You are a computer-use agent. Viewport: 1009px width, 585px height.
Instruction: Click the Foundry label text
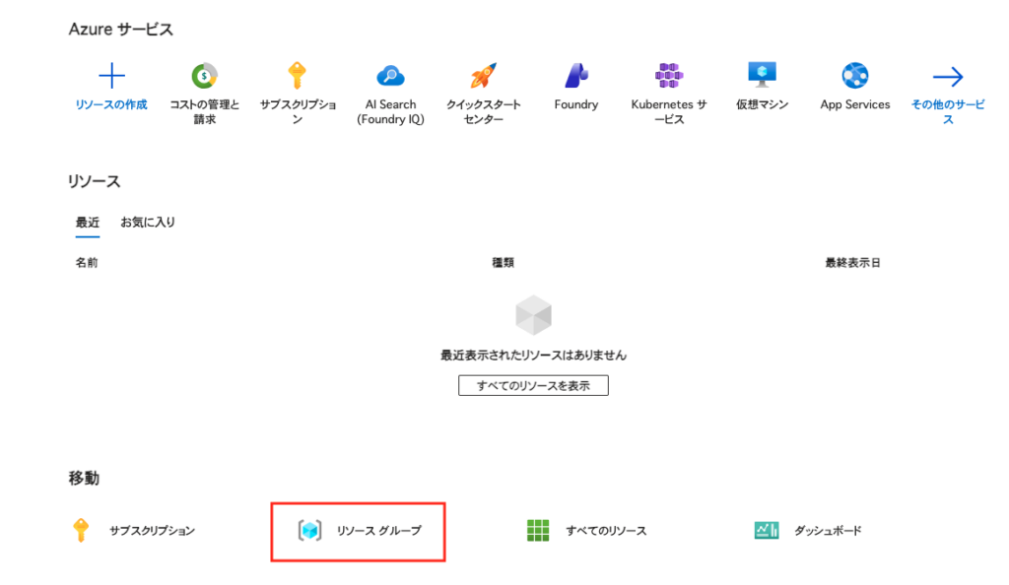pos(575,104)
